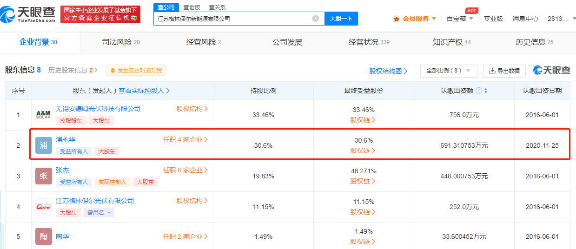The height and width of the screenshot is (249, 576).
Task: Expand the 全部比例 (8) dropdown
Action: coord(449,71)
